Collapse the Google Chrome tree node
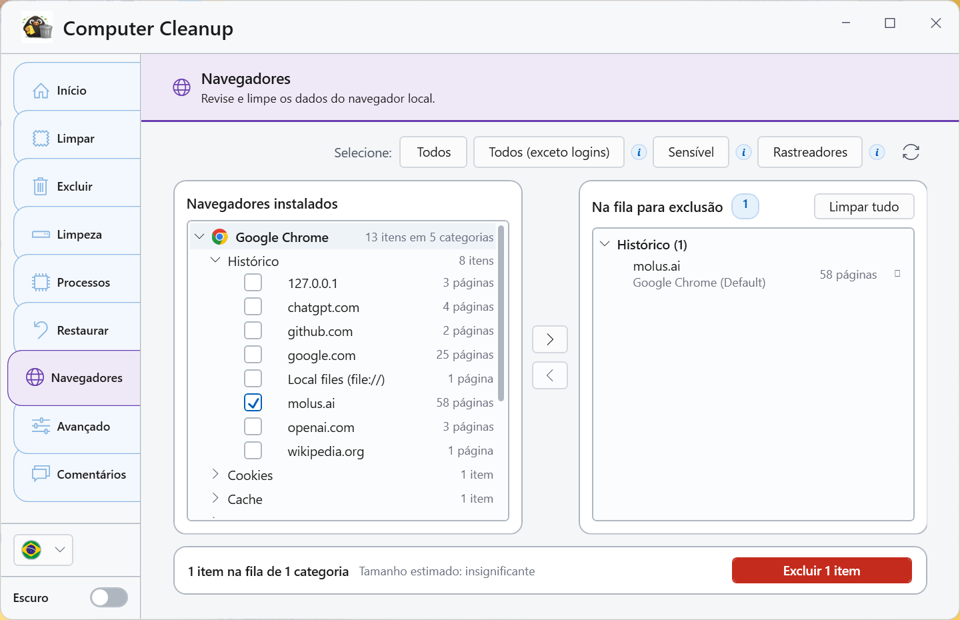The width and height of the screenshot is (960, 620). 199,237
